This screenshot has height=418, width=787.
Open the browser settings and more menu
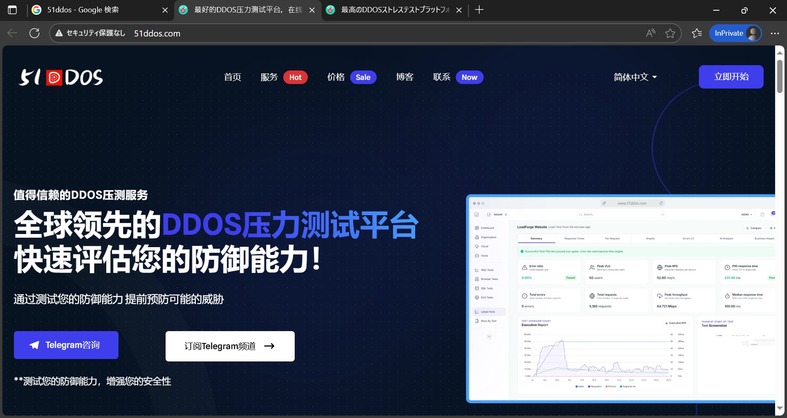pos(775,33)
